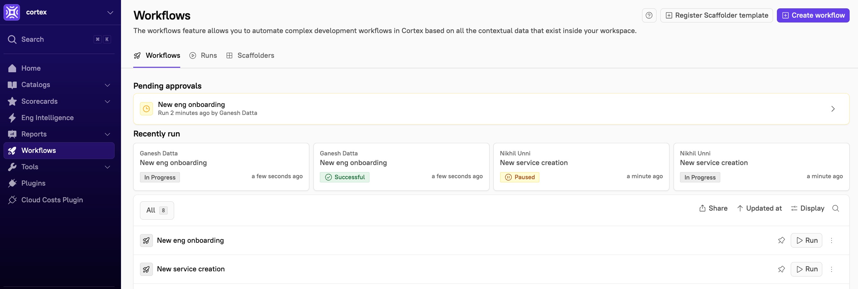Toggle sort by Updated at
Screen dimensions: 858x289
pyautogui.click(x=759, y=208)
